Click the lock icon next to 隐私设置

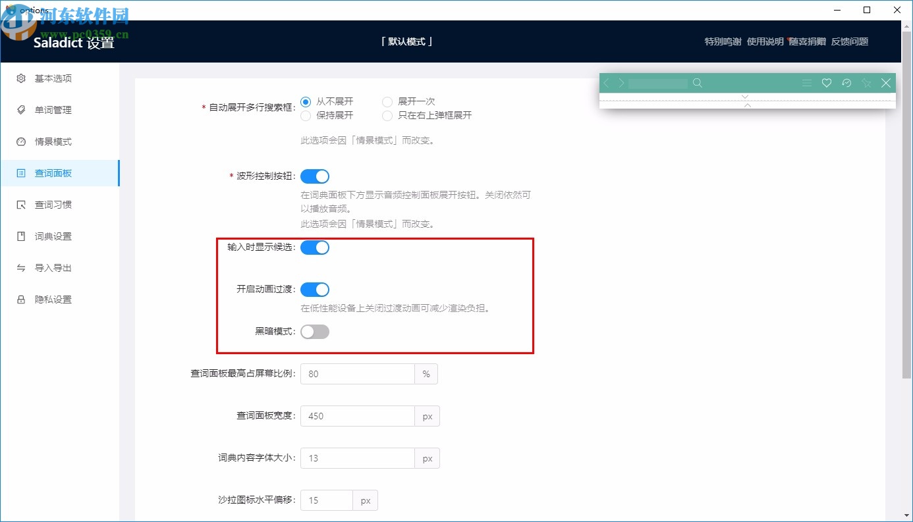click(19, 300)
